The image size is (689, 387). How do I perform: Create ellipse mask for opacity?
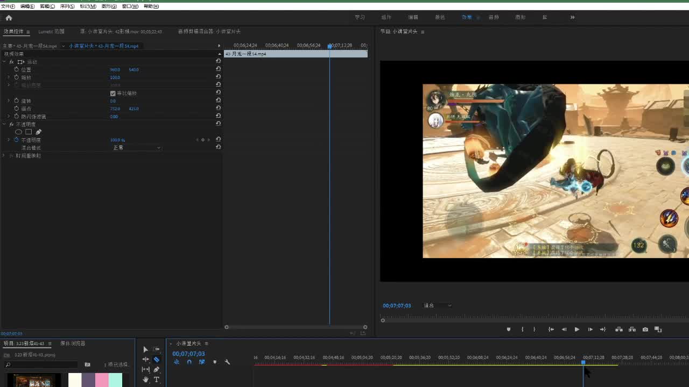(18, 132)
